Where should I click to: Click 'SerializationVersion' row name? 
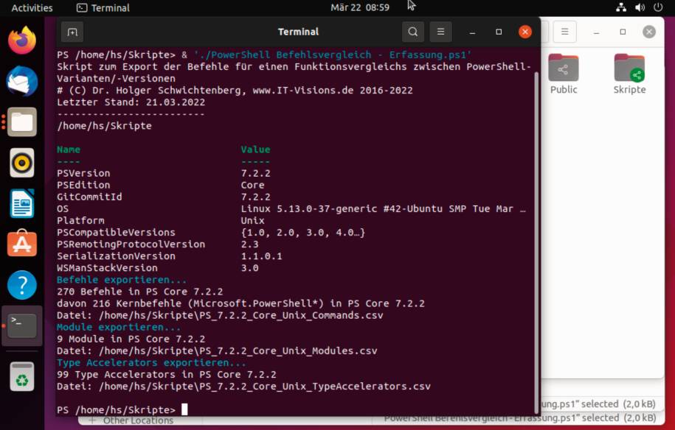coord(117,256)
